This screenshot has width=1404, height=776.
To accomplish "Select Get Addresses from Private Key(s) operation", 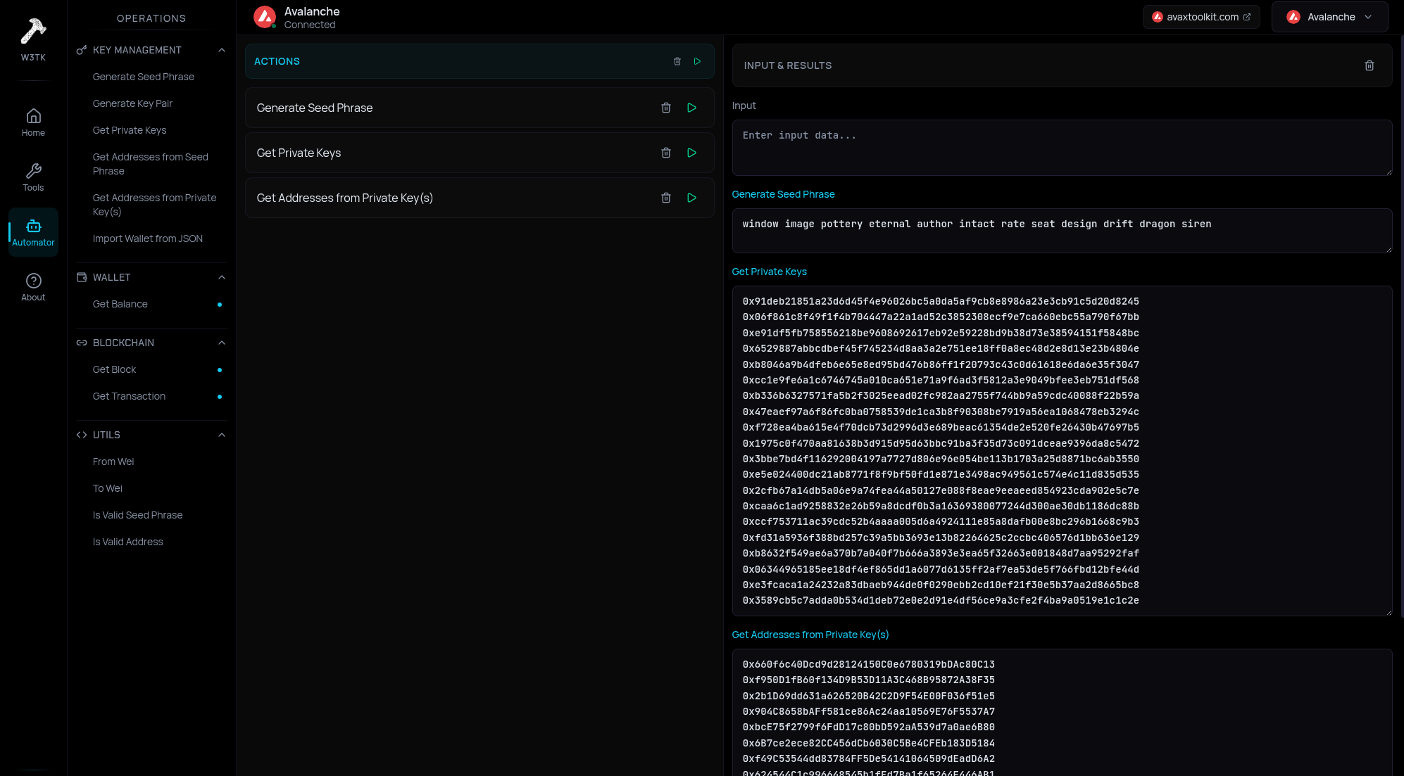I will 155,205.
